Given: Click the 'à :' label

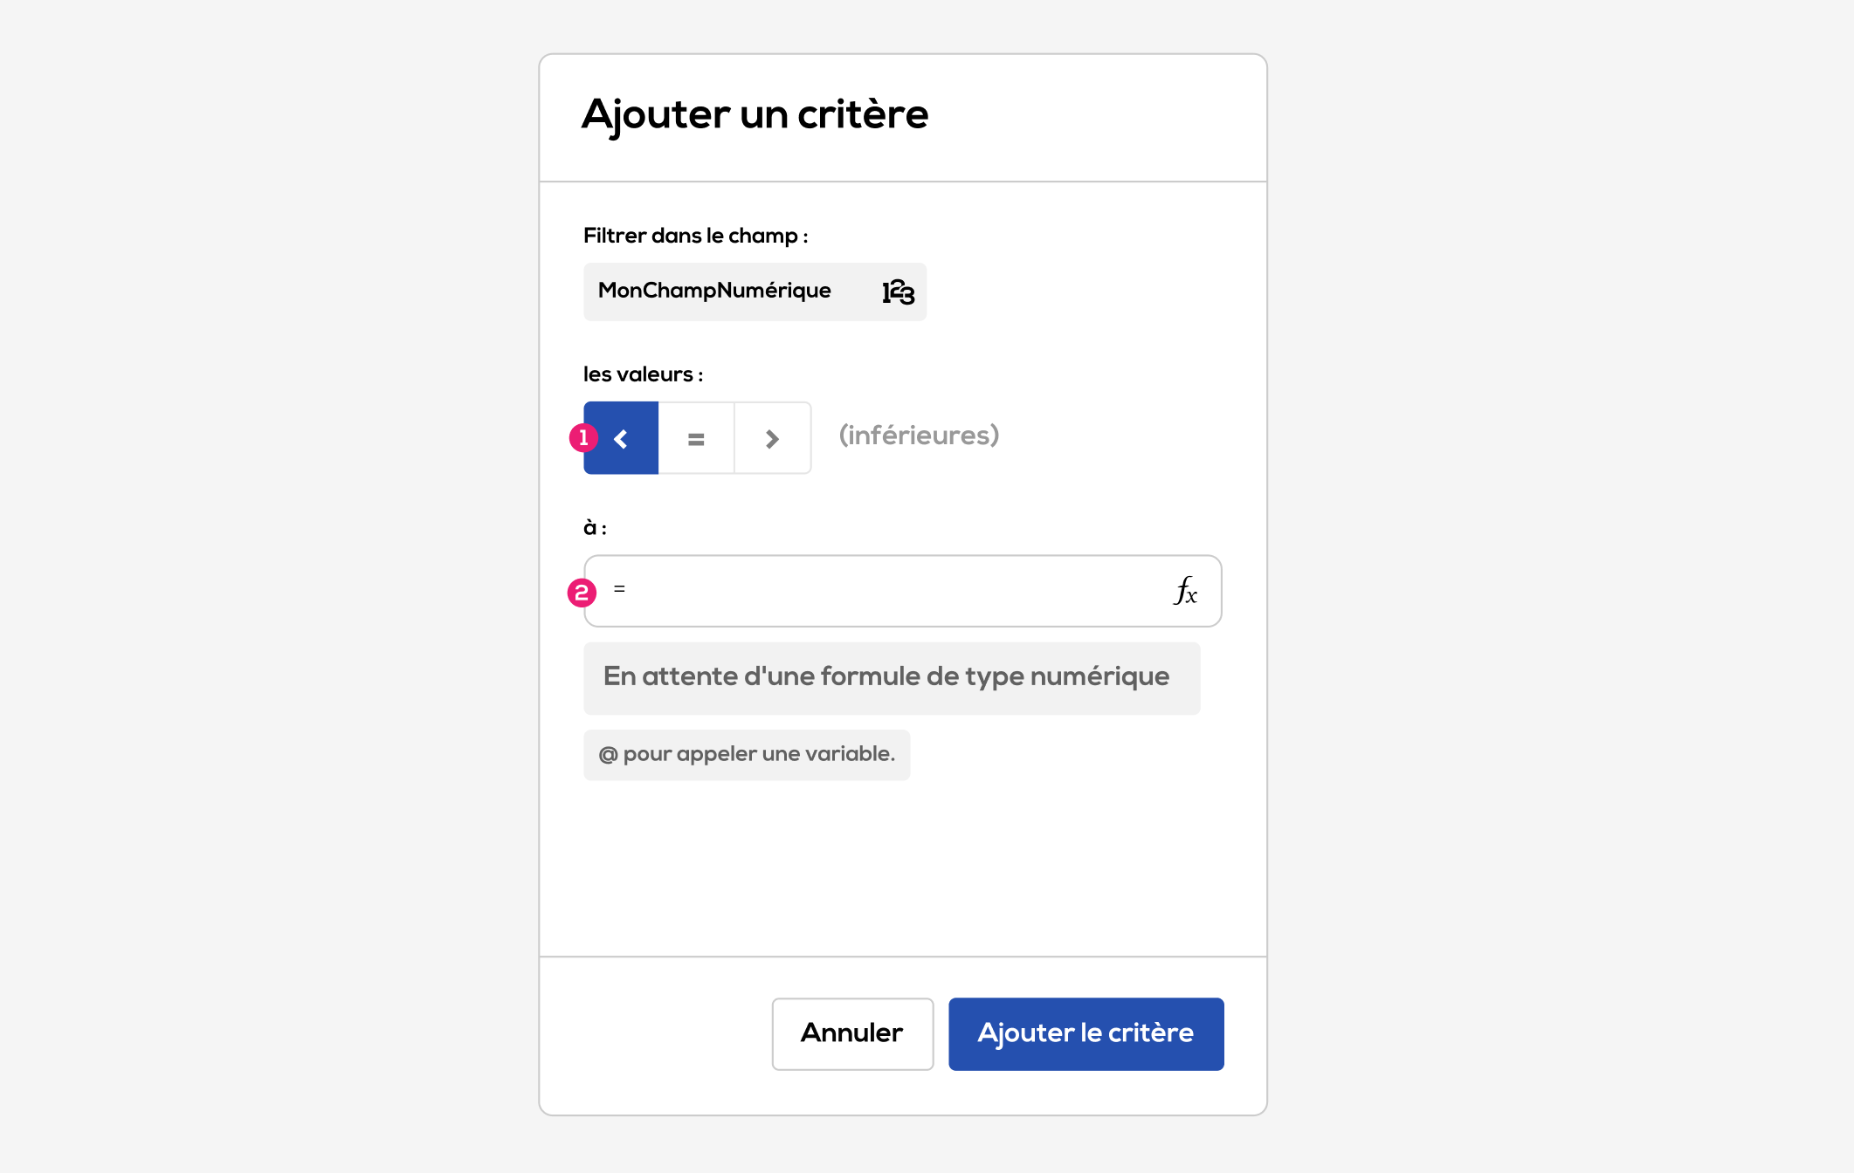Looking at the screenshot, I should [x=595, y=528].
